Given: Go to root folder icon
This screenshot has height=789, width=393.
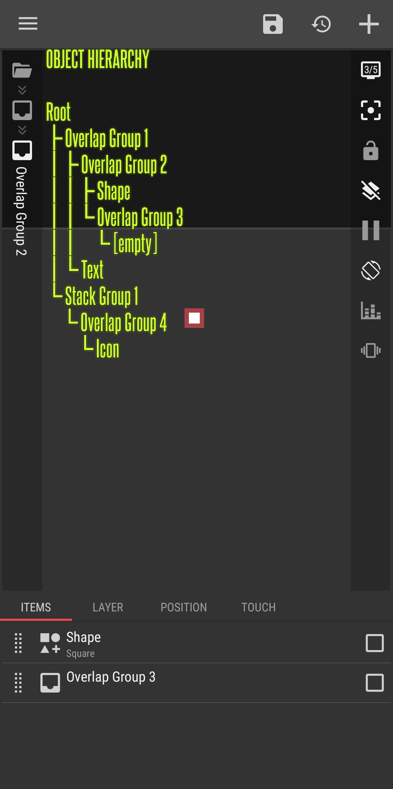Looking at the screenshot, I should pos(22,70).
